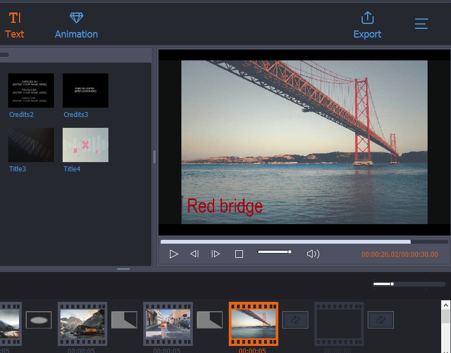Select the highlighted bridge clip on the timeline
The height and width of the screenshot is (353, 451).
pyautogui.click(x=253, y=324)
